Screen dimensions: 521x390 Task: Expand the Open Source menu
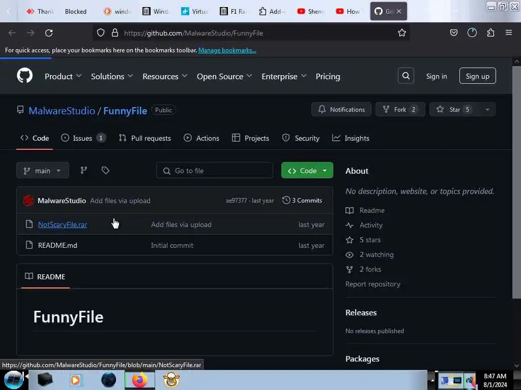pos(224,76)
